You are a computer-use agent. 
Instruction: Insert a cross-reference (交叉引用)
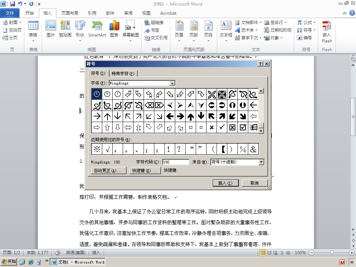[x=156, y=38]
